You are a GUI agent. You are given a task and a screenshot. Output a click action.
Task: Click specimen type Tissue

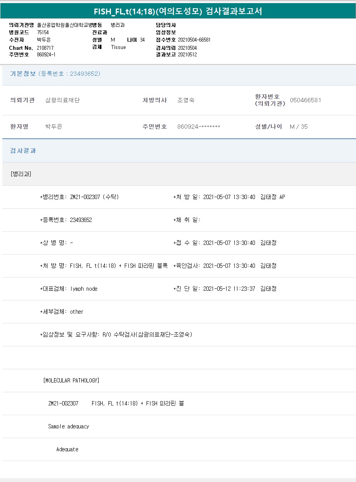tap(119, 47)
